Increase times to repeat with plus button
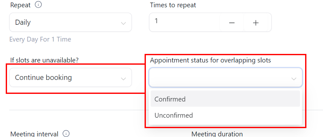 click(256, 23)
